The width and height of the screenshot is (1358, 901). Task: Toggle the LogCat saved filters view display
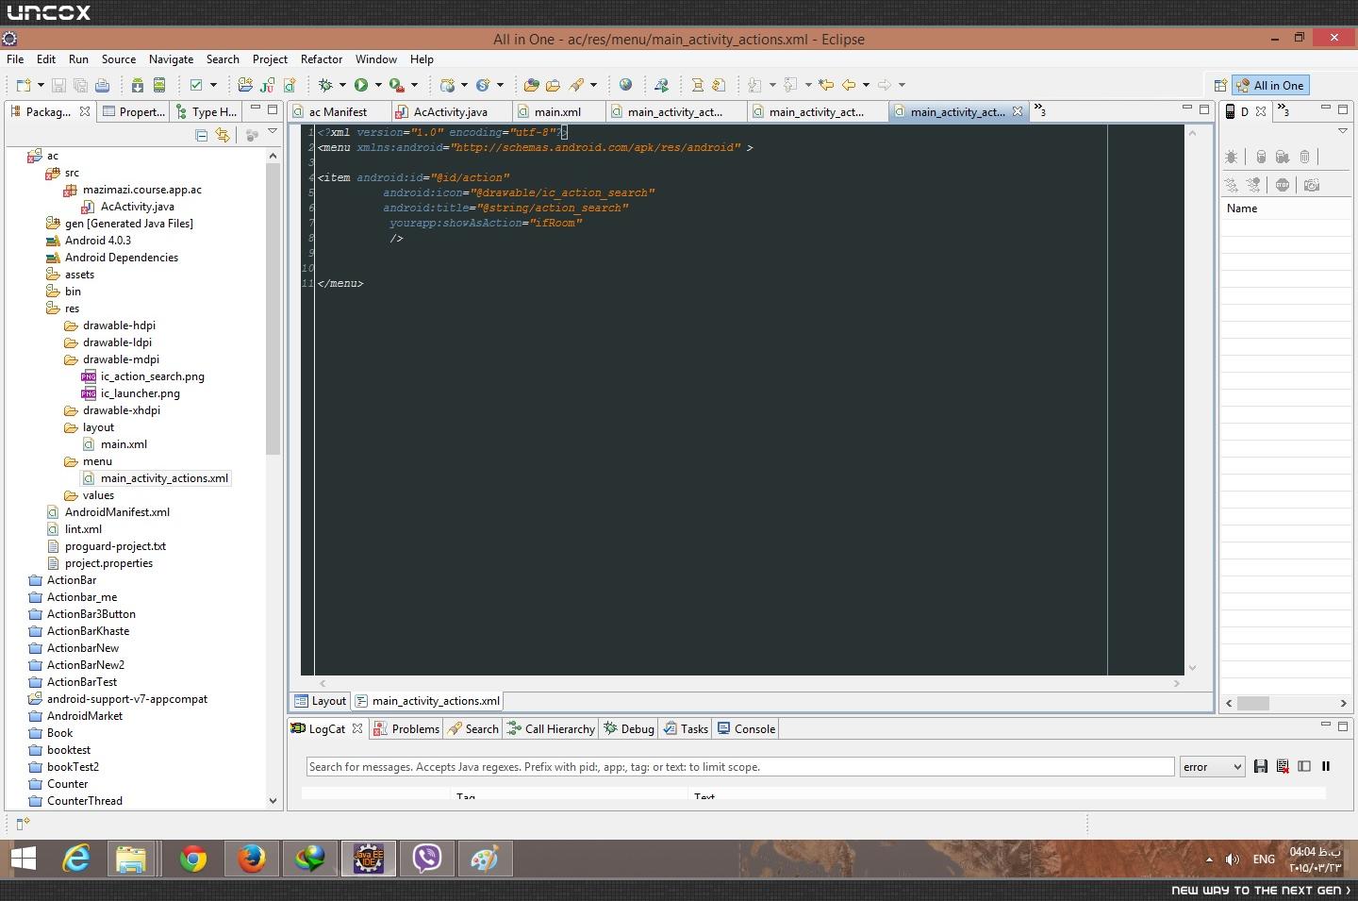tap(1304, 766)
